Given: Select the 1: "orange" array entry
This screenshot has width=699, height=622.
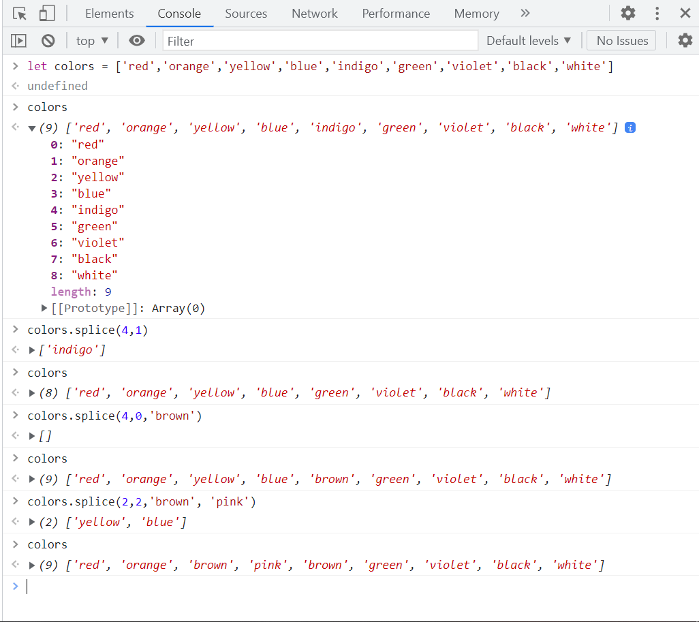Looking at the screenshot, I should 87,161.
